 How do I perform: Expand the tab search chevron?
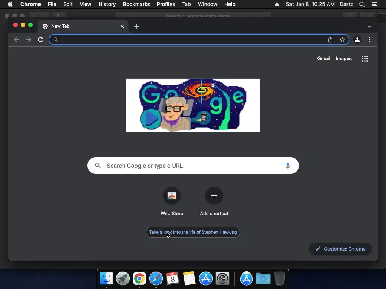(x=369, y=26)
